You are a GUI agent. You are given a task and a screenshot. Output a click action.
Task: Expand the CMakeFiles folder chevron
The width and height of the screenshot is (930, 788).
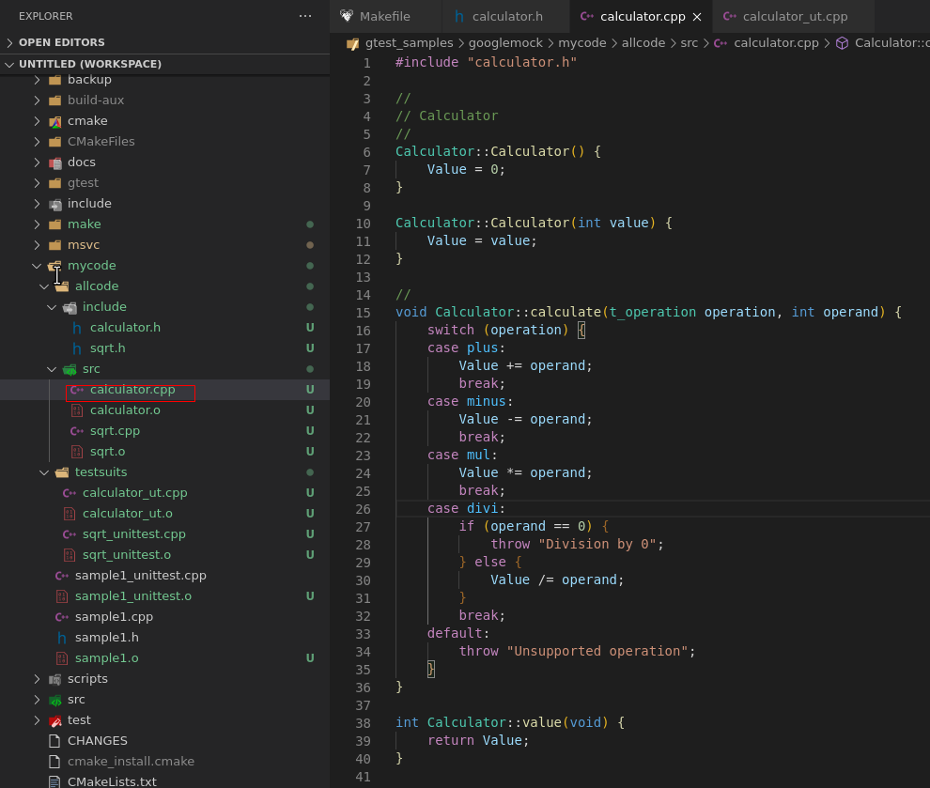point(38,142)
